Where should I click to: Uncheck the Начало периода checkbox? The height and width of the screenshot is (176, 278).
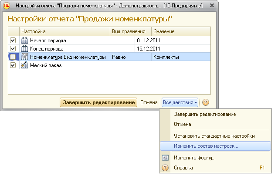pyautogui.click(x=13, y=41)
